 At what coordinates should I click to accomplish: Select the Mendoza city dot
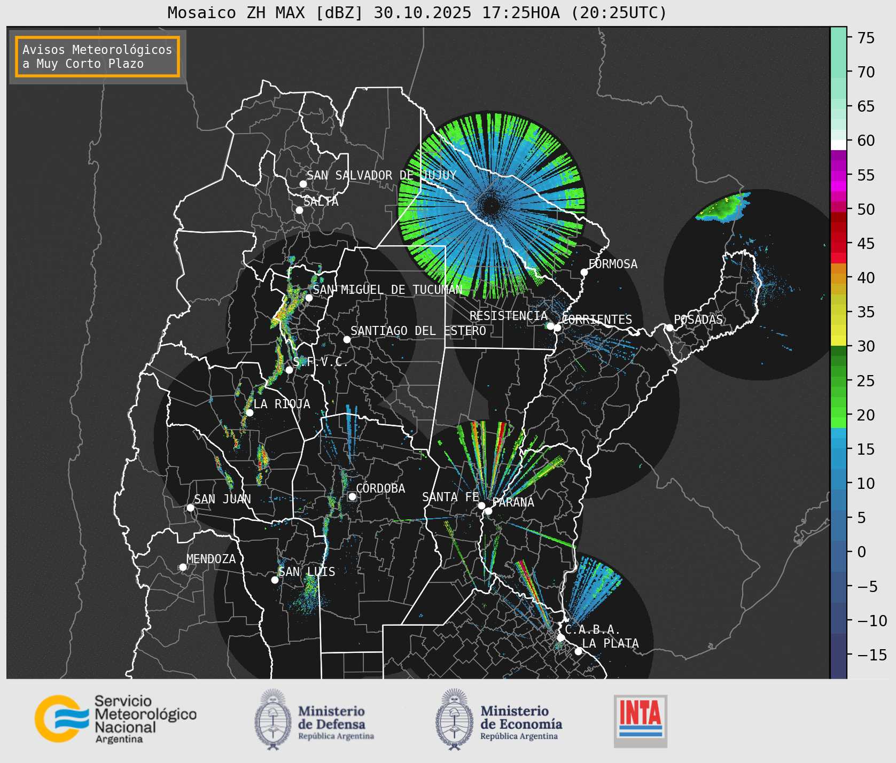183,567
